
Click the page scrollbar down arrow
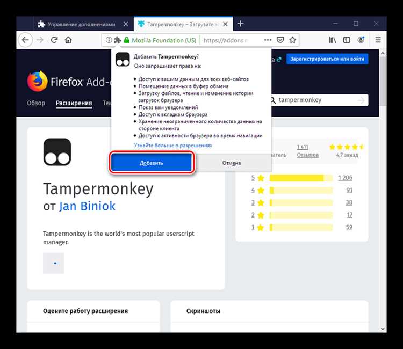tap(383, 329)
